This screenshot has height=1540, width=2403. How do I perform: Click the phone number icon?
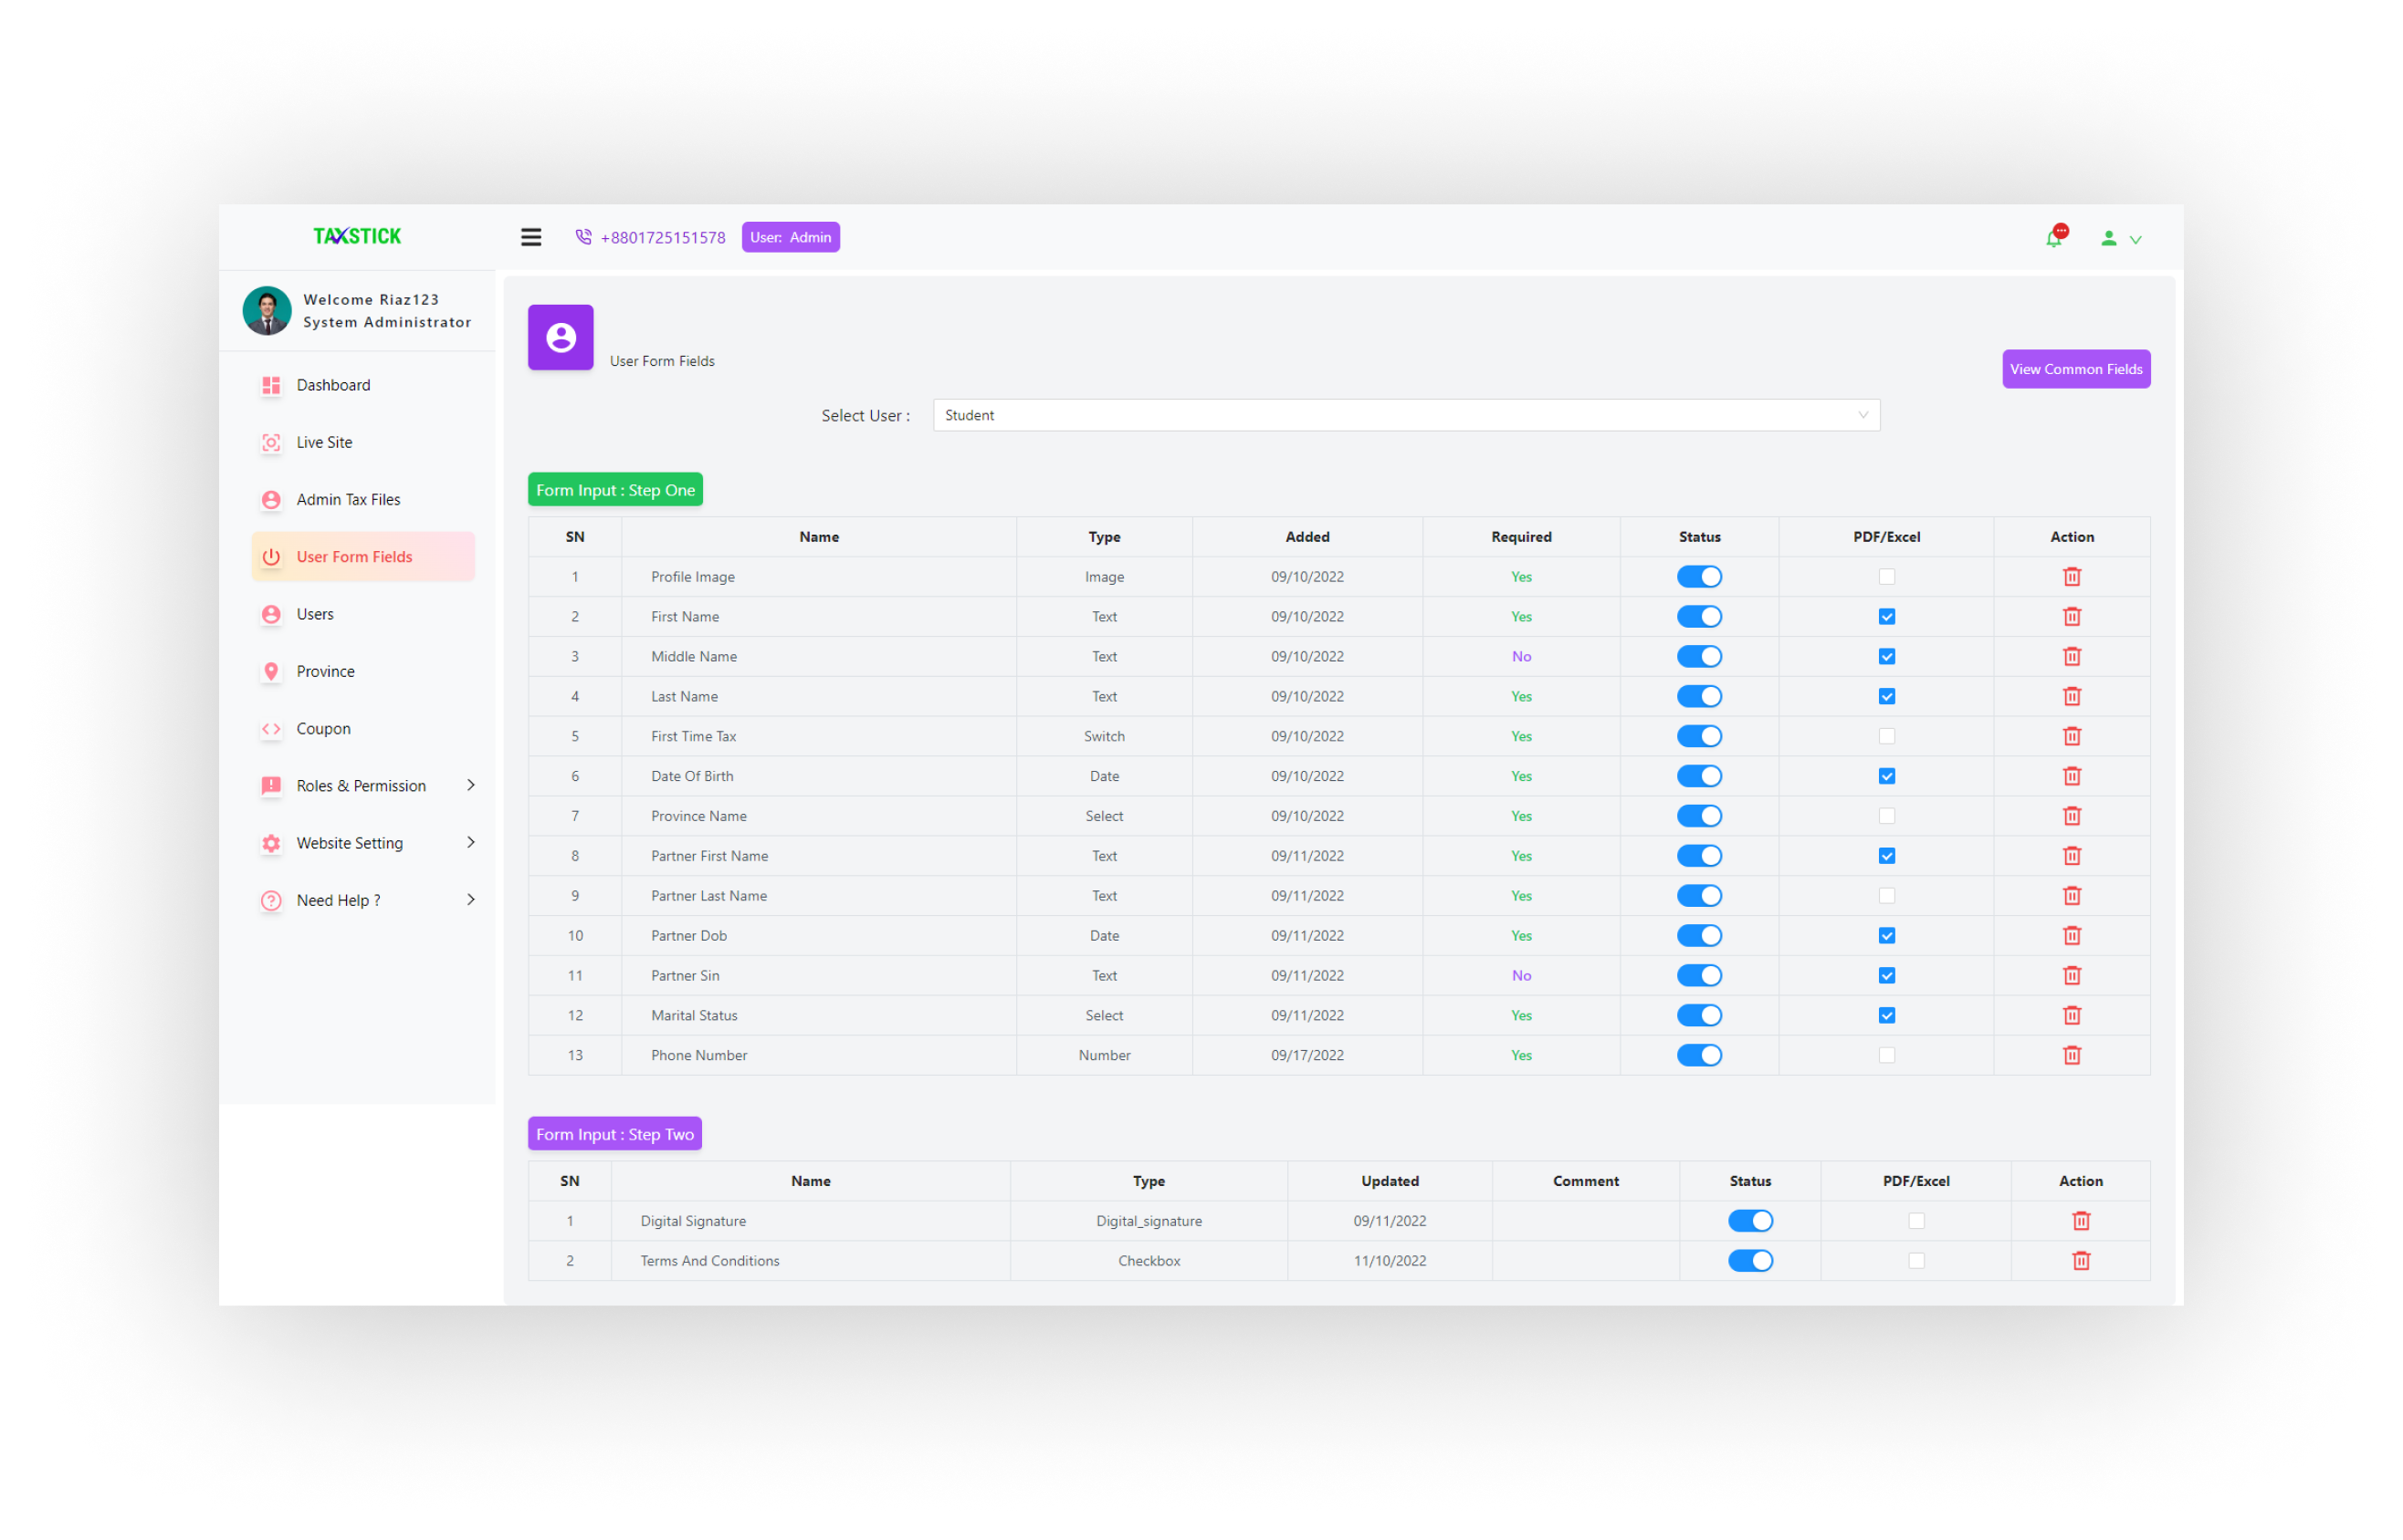pyautogui.click(x=583, y=237)
